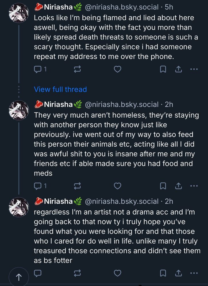Bookmark the first post in thread
This screenshot has width=208, height=286.
pos(163,69)
